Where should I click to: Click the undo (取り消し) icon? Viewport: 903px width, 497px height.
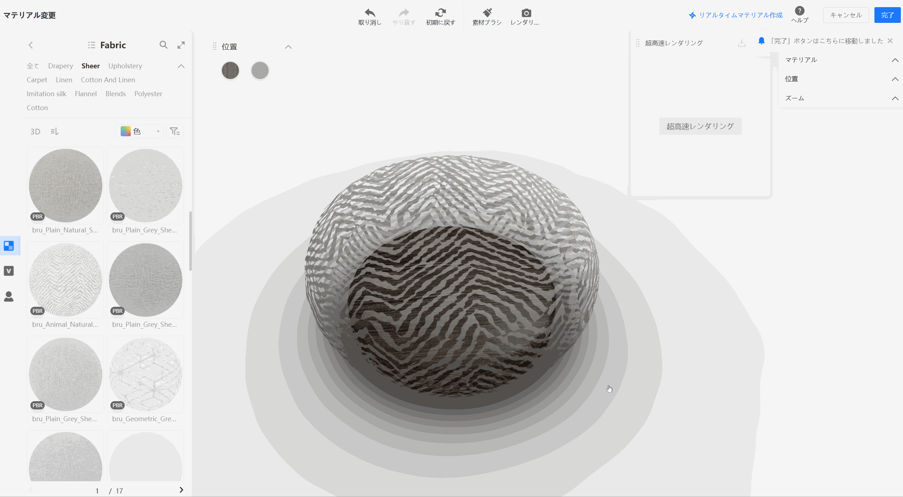(370, 13)
